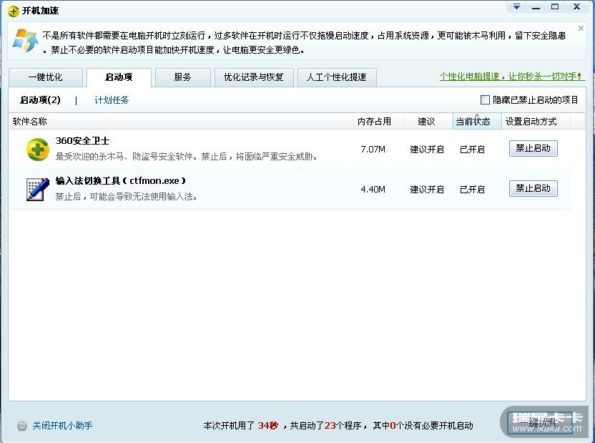The width and height of the screenshot is (595, 443).
Task: Click the 360 logo in title bar
Action: [x=14, y=11]
